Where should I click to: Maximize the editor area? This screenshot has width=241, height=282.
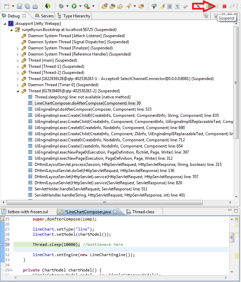[236, 211]
